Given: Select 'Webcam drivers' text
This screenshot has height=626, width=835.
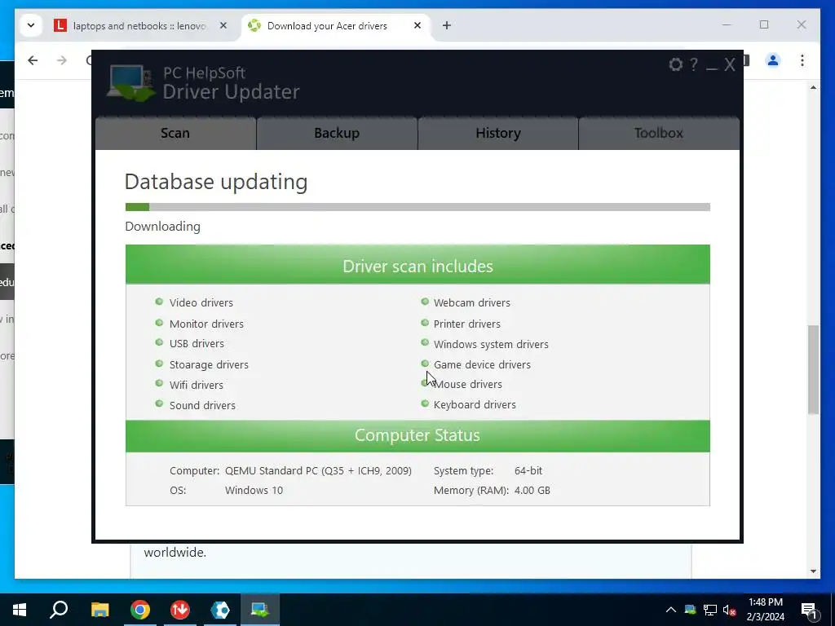Looking at the screenshot, I should click(472, 302).
